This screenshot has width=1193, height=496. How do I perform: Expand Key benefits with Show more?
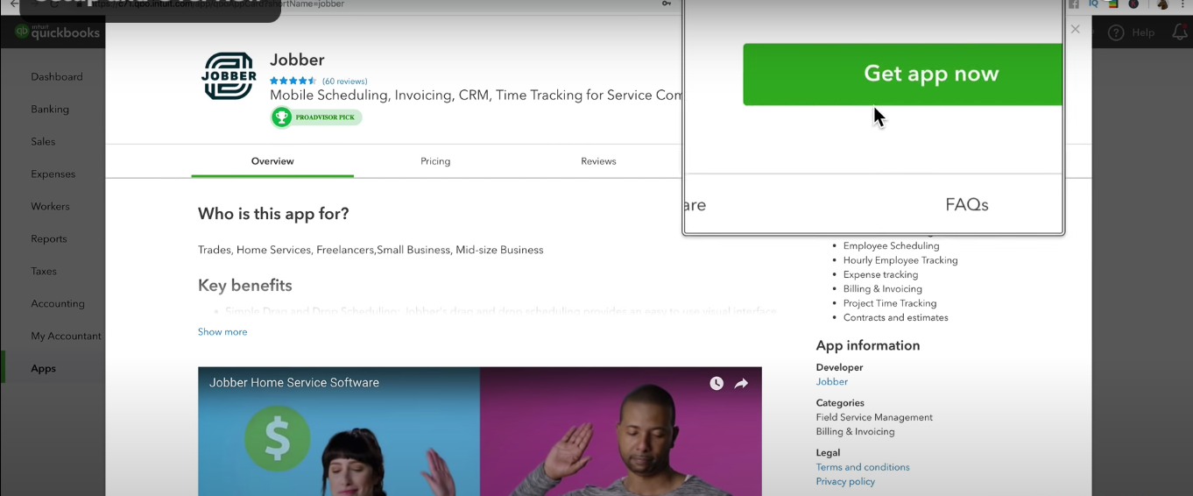click(x=222, y=332)
